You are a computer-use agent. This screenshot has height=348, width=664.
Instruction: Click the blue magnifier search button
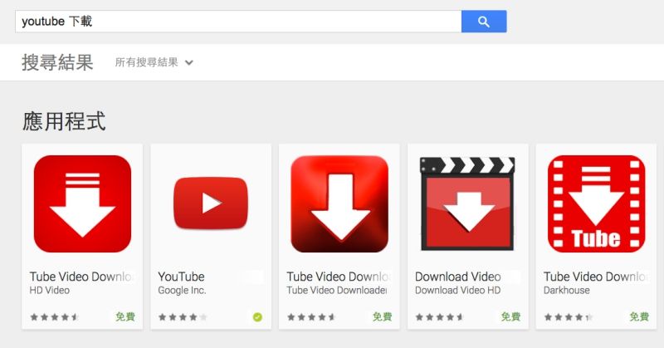tap(484, 22)
